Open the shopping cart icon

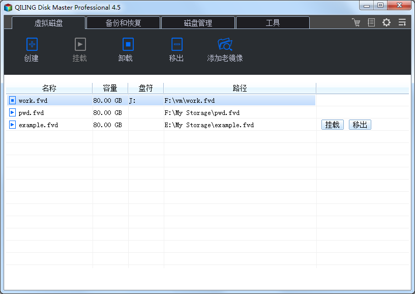click(x=356, y=22)
